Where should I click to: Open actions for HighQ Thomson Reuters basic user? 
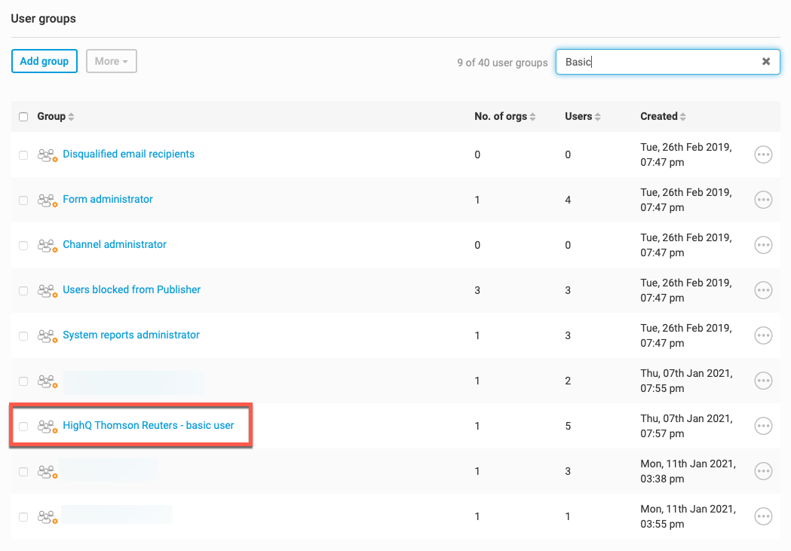point(763,426)
